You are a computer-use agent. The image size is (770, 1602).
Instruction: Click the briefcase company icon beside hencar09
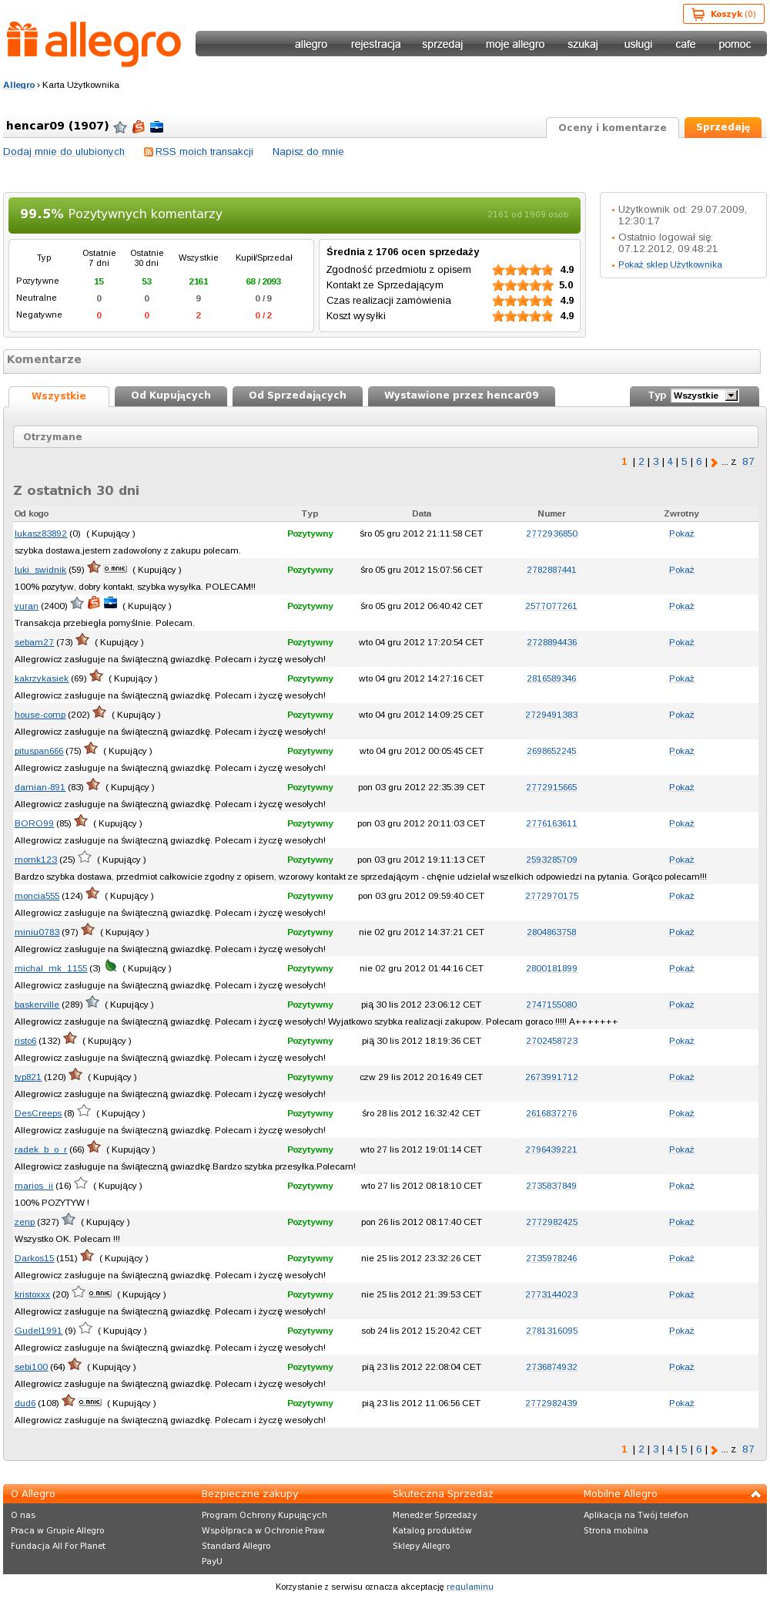[x=156, y=127]
